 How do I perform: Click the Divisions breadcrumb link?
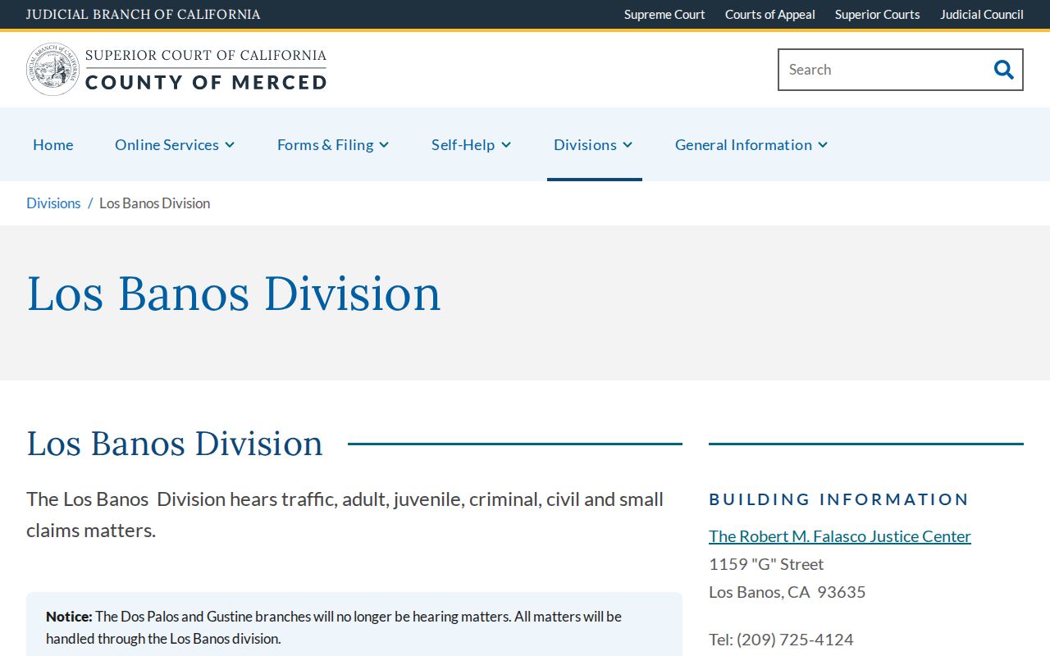pyautogui.click(x=53, y=203)
